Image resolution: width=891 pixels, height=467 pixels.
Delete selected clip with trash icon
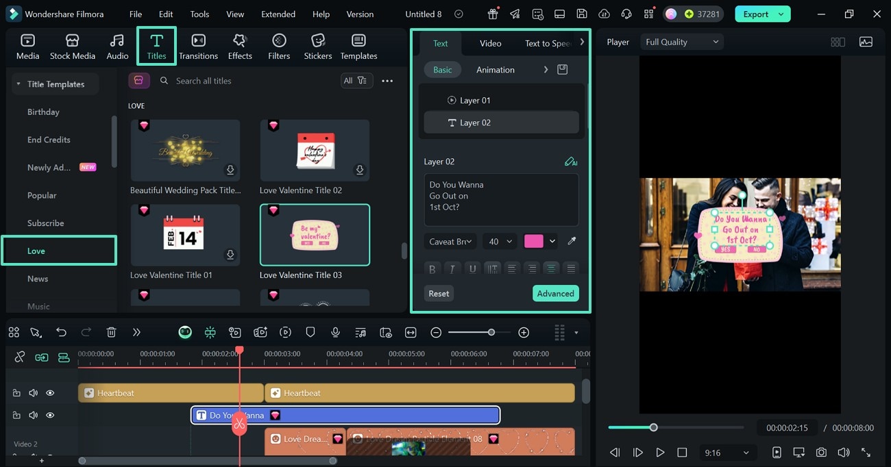[x=111, y=332]
